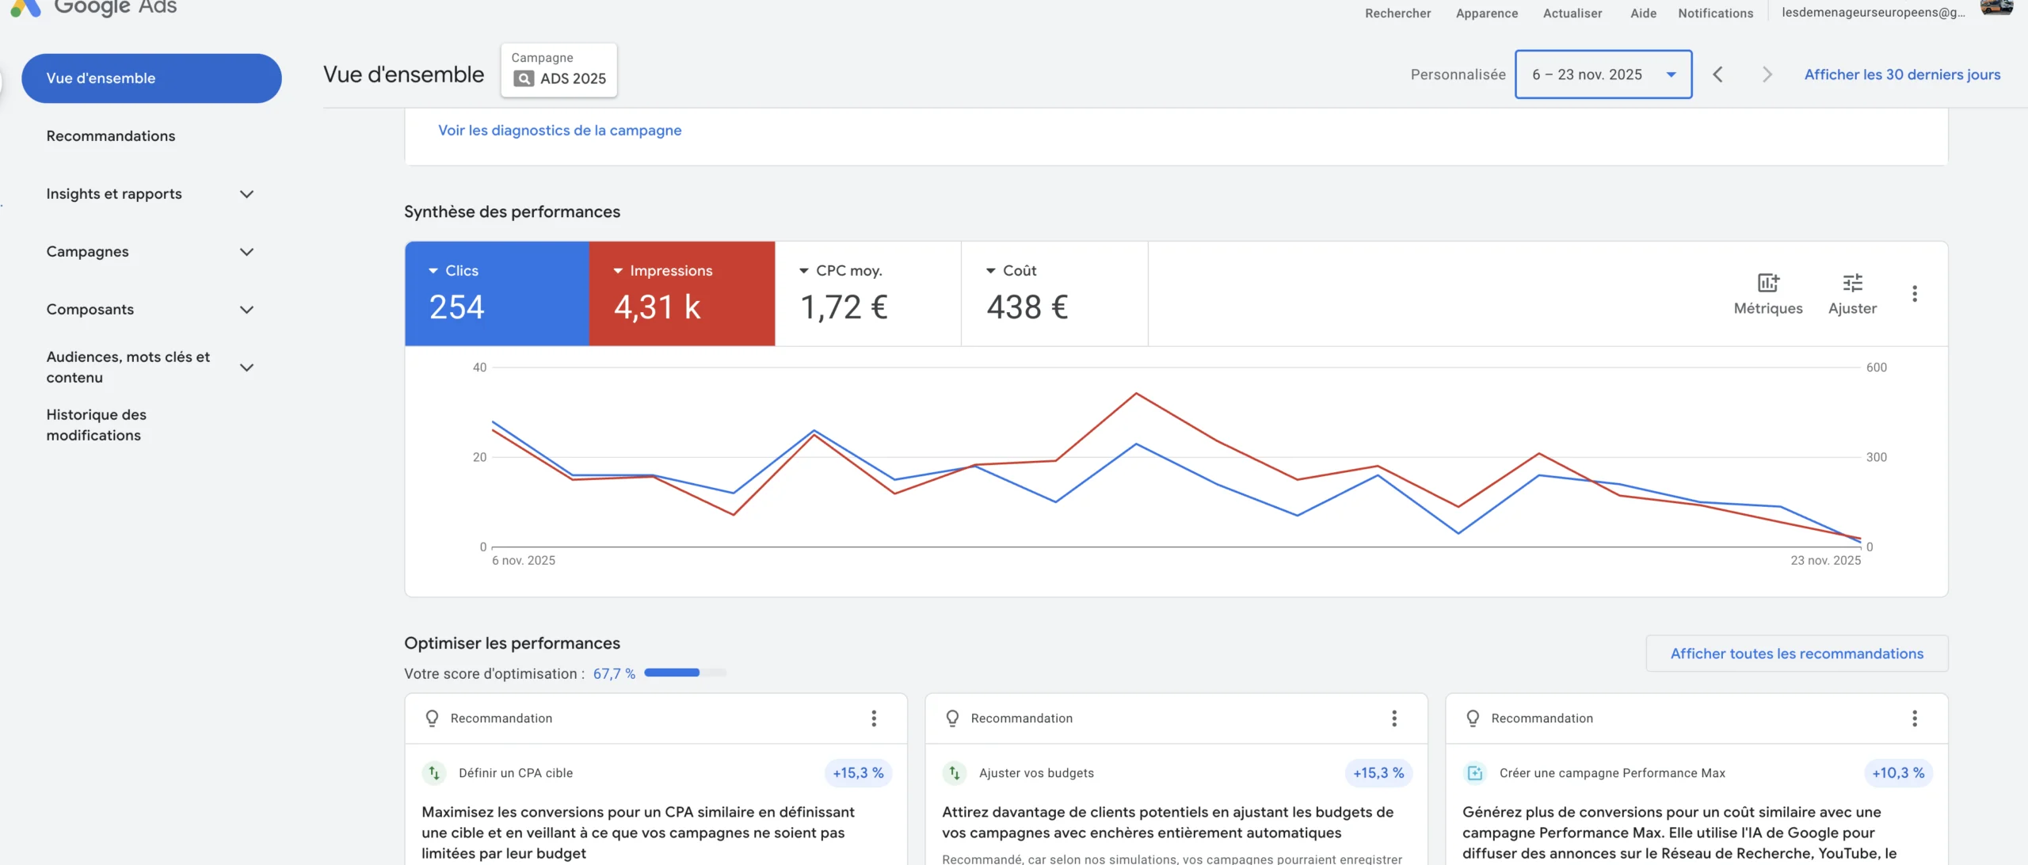Image resolution: width=2028 pixels, height=865 pixels.
Task: Open Définir un CPA cible card menu
Action: click(x=873, y=718)
